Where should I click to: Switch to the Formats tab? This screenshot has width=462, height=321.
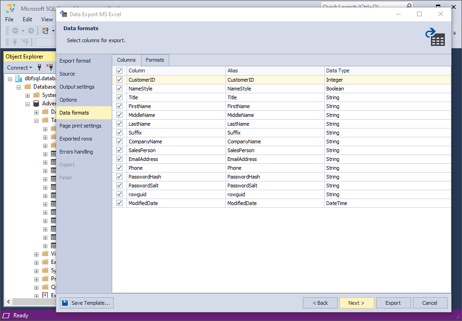[154, 60]
